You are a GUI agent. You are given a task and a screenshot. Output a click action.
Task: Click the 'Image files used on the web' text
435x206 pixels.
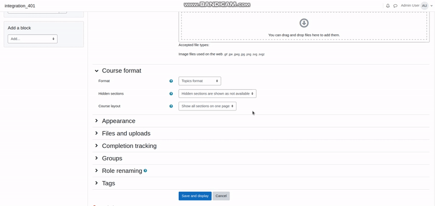point(201,54)
